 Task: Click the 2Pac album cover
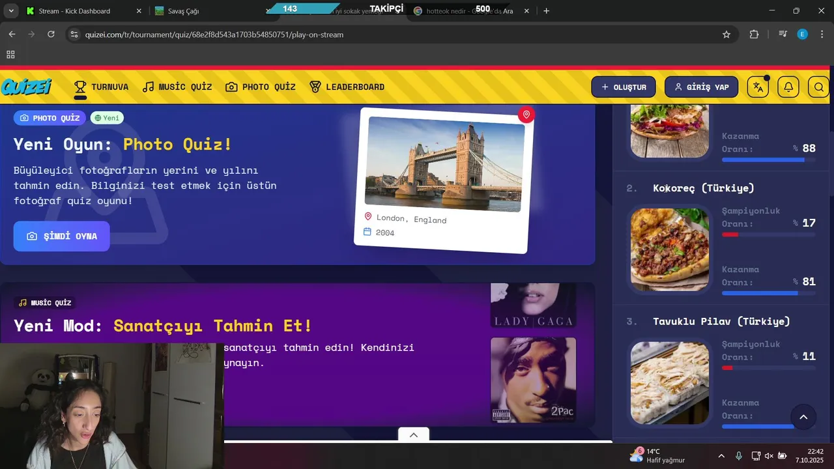(x=533, y=380)
